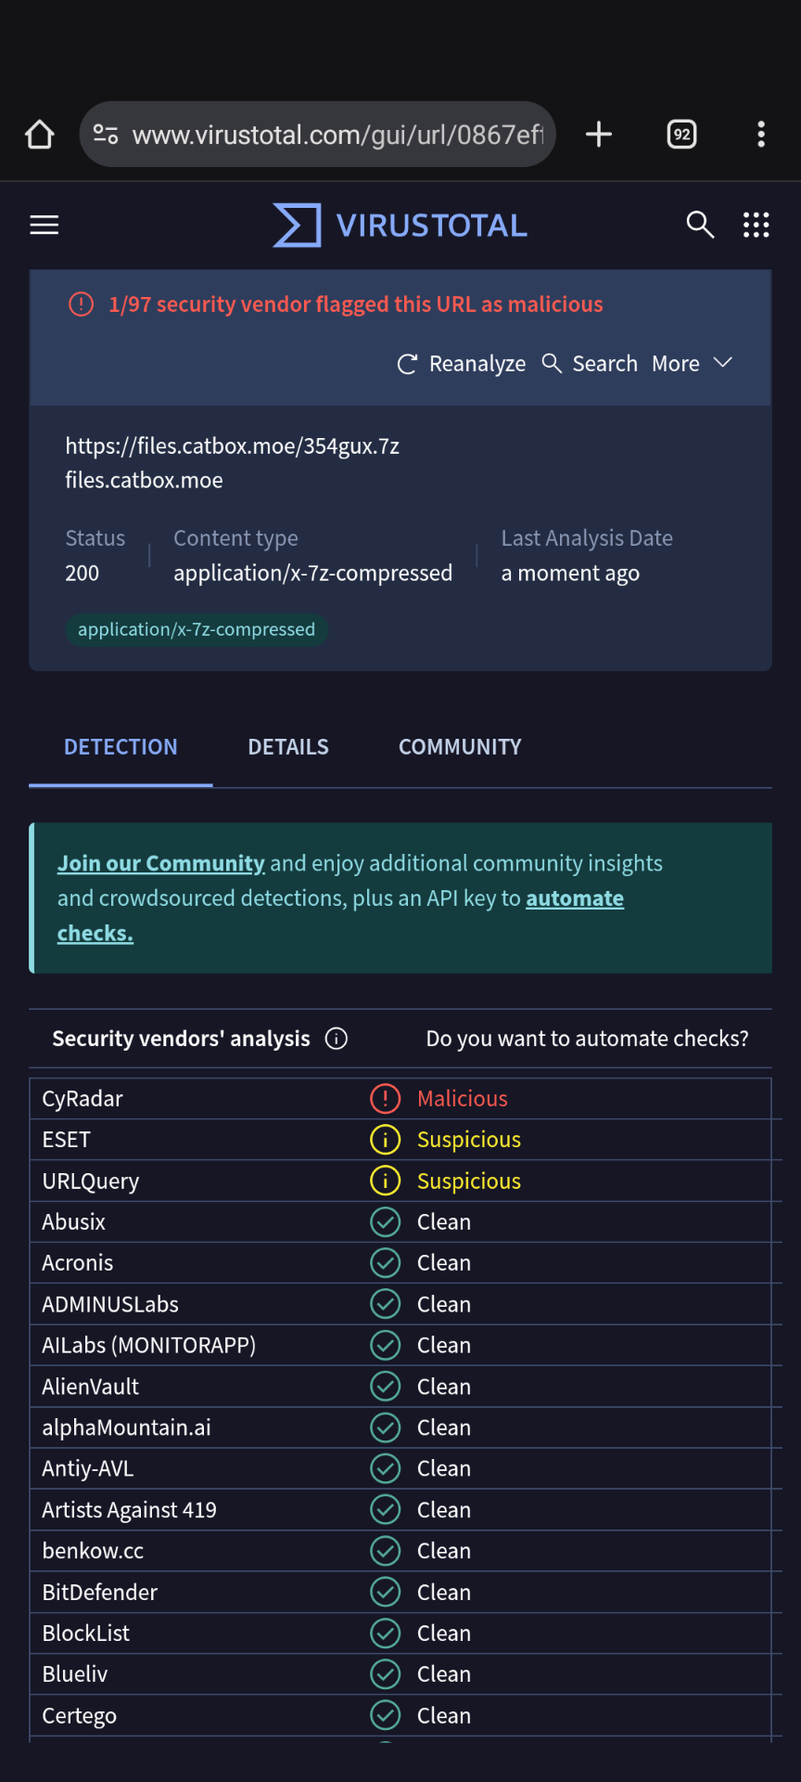
Task: Click the benkow.cc clean check icon
Action: tap(385, 1551)
